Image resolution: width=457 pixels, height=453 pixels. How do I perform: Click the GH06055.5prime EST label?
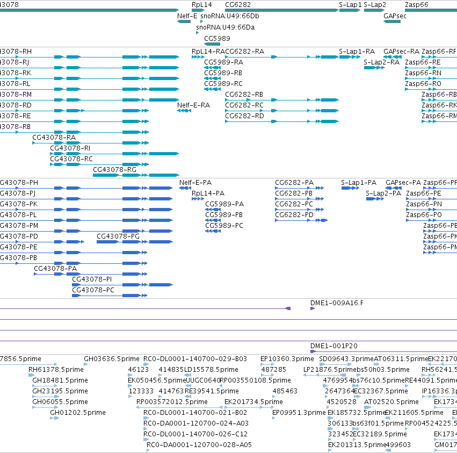(60, 402)
